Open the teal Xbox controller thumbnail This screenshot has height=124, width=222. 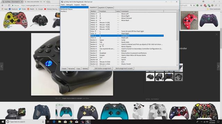114,111
